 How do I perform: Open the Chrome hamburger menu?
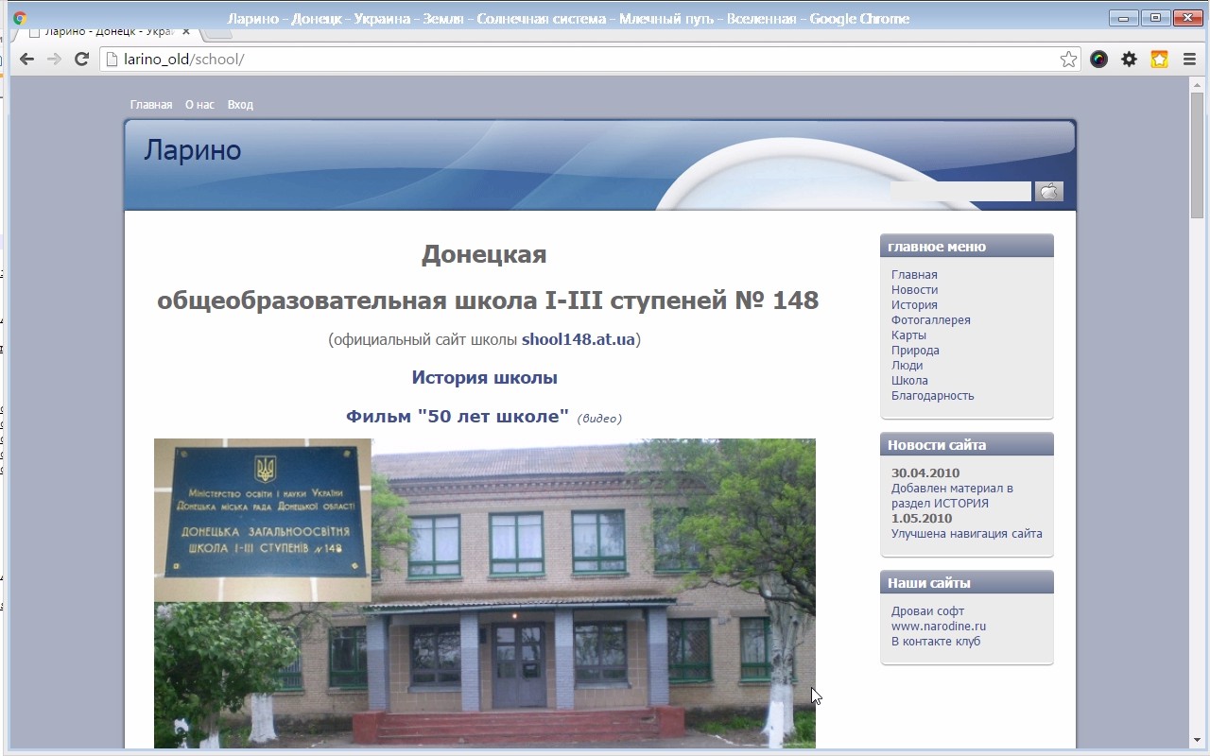coord(1189,59)
